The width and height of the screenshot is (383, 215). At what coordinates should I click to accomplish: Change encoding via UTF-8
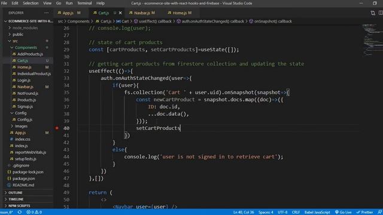pyautogui.click(x=282, y=213)
